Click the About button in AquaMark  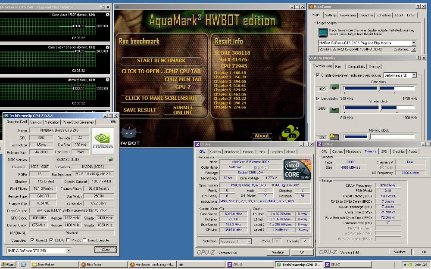click(x=262, y=136)
